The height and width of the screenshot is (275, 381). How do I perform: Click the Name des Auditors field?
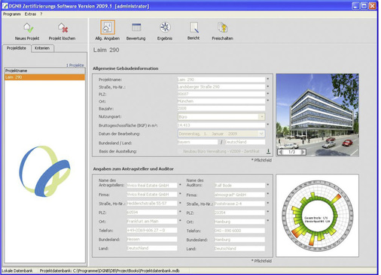(x=239, y=186)
